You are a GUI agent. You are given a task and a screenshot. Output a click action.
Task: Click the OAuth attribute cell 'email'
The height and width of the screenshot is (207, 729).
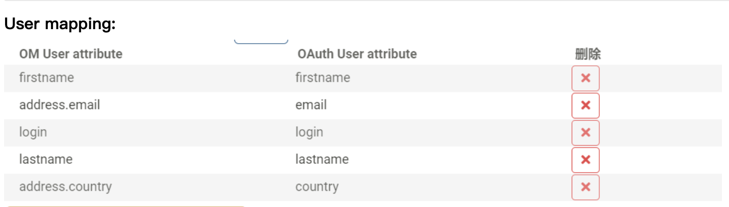[311, 105]
